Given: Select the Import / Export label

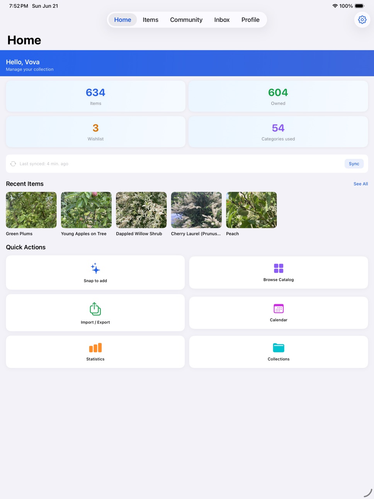Looking at the screenshot, I should point(95,322).
